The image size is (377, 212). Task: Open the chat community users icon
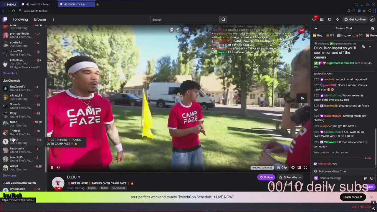tap(372, 28)
